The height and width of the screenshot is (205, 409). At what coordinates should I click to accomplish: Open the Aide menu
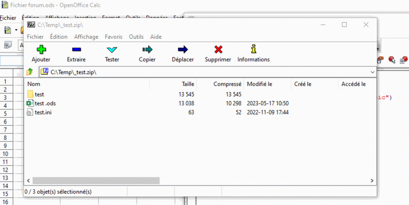point(156,37)
